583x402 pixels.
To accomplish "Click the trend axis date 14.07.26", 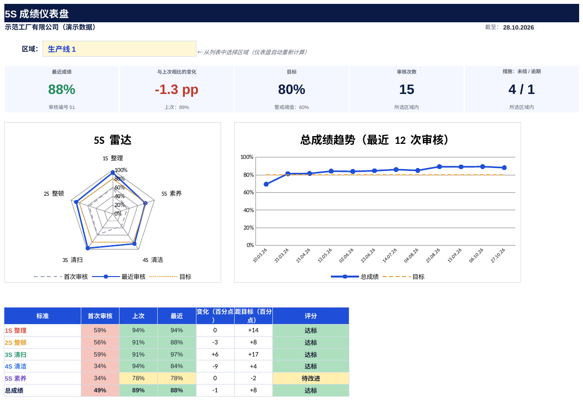I will point(389,255).
